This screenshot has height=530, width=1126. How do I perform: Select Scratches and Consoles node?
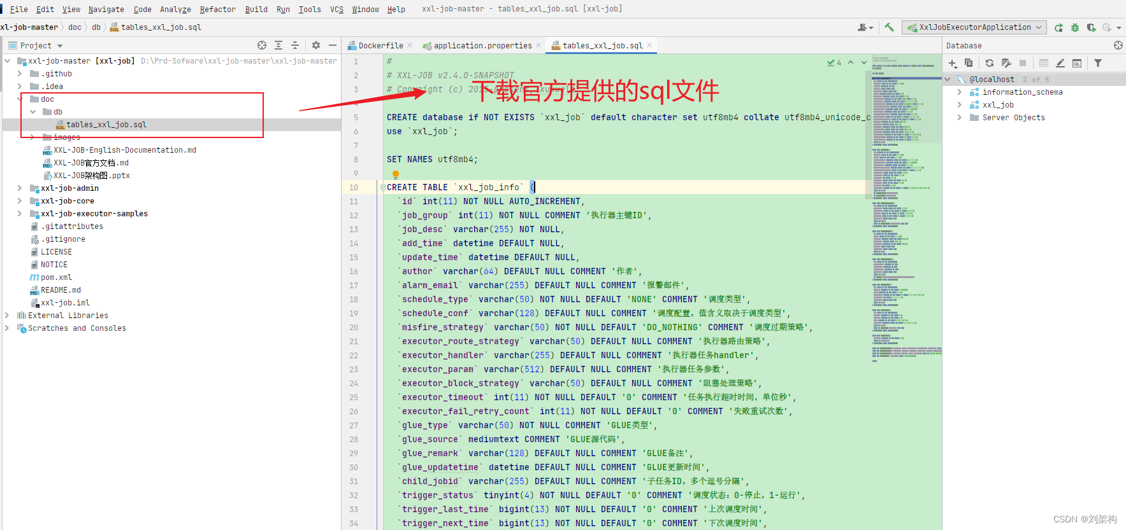click(76, 328)
